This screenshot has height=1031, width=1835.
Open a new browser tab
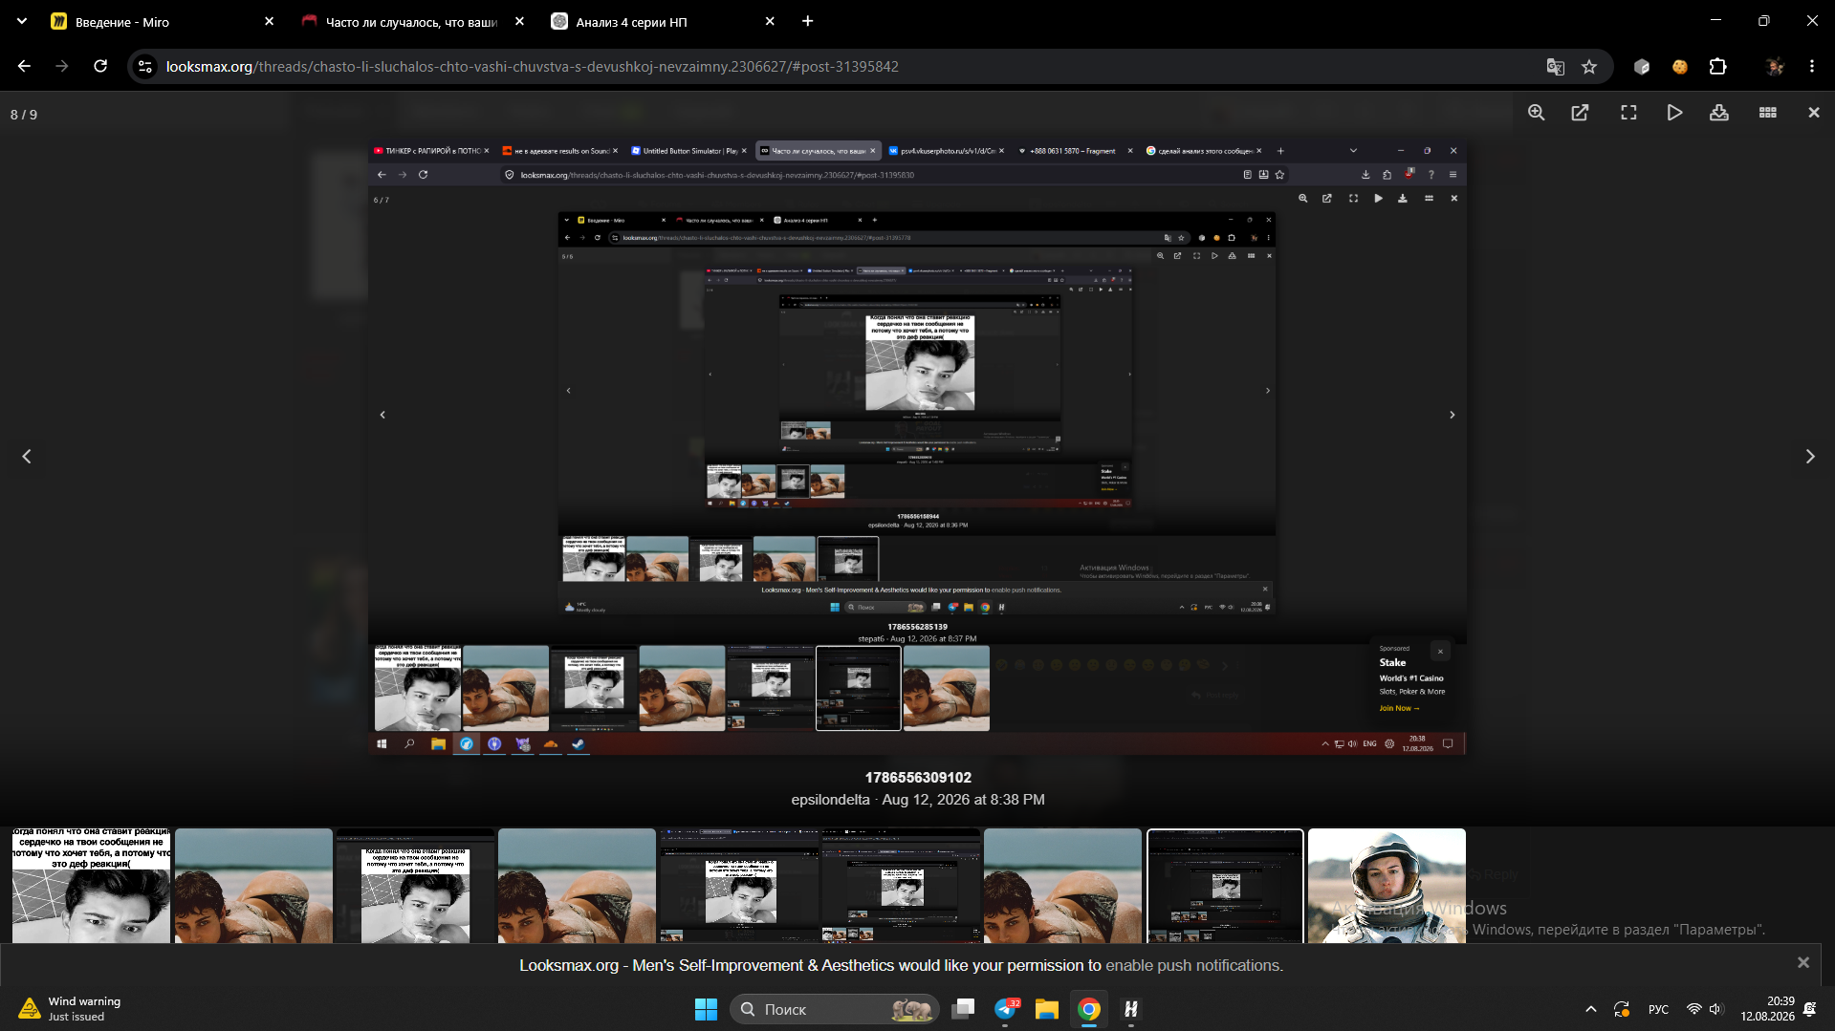(808, 21)
